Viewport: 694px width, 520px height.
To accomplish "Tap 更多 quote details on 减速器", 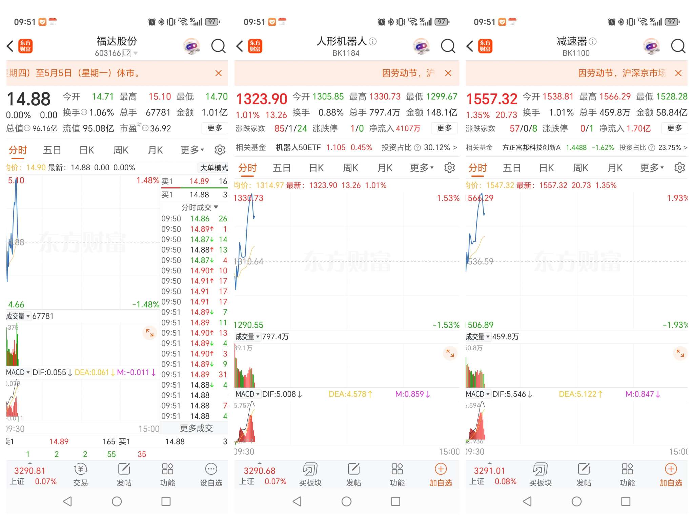I will (674, 128).
